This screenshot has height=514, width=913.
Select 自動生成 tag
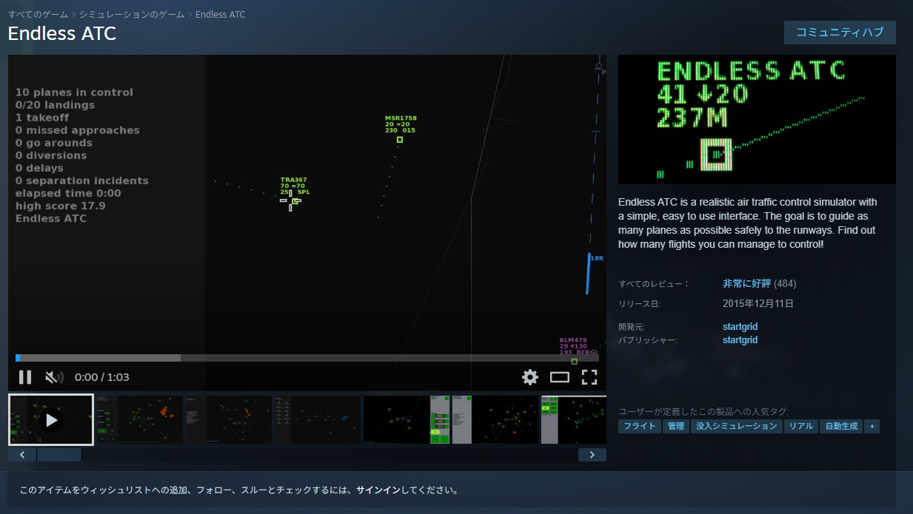841,427
